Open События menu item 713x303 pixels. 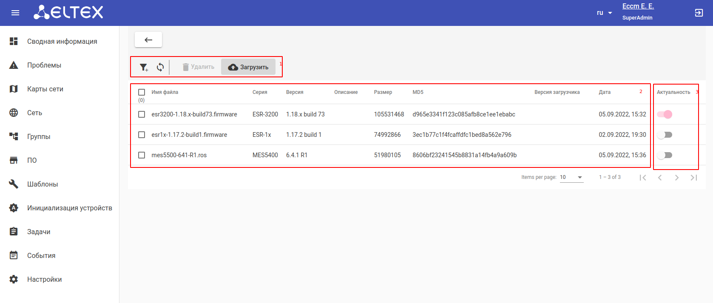pos(60,255)
